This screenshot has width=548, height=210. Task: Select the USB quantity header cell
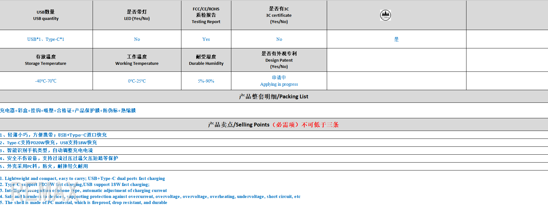coord(46,15)
